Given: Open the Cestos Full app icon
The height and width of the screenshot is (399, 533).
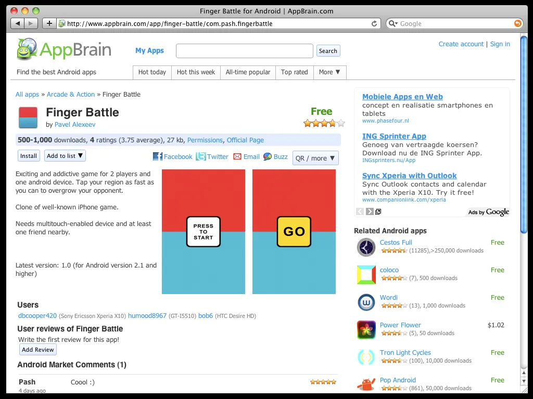Looking at the screenshot, I should [366, 247].
